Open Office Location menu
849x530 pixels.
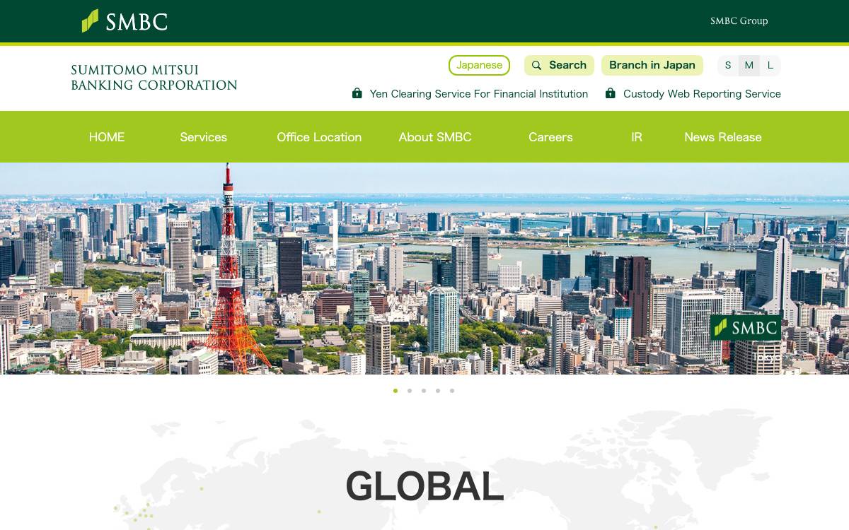319,137
